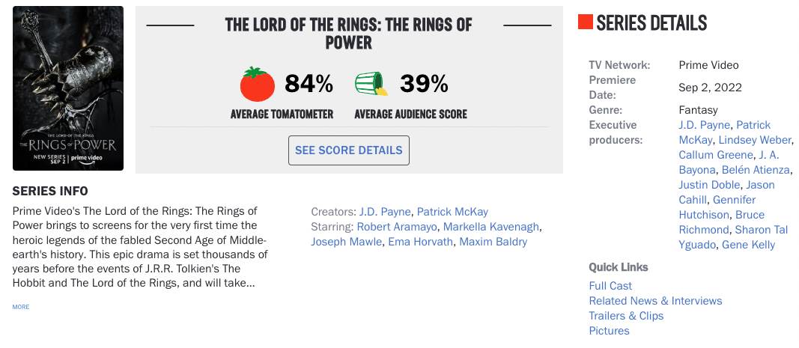Screen dimensions: 799x348
Task: Open Ema Horvath's cast page
Action: (420, 242)
